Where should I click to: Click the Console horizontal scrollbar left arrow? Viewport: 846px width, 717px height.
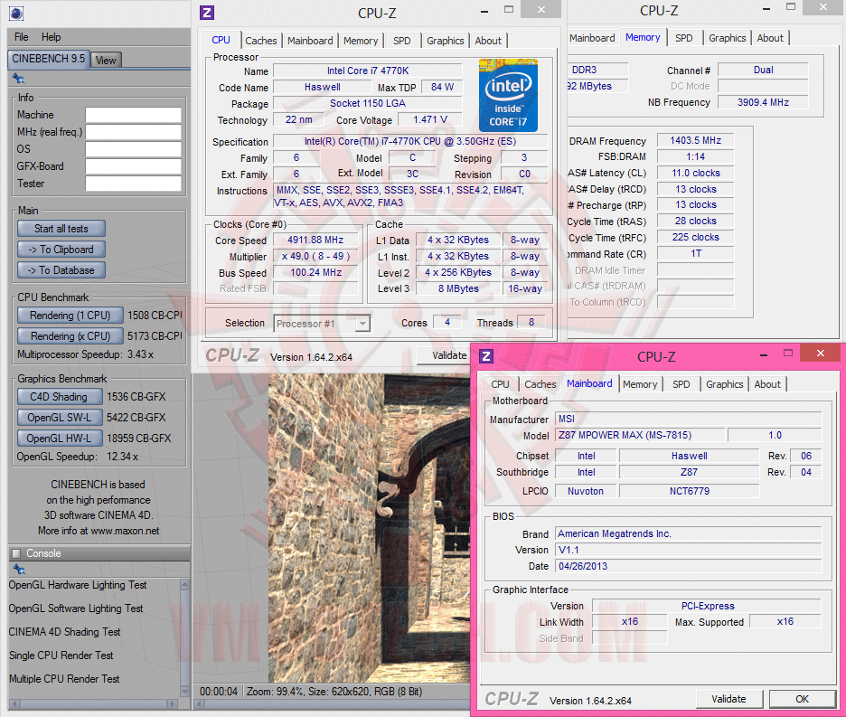tap(14, 704)
